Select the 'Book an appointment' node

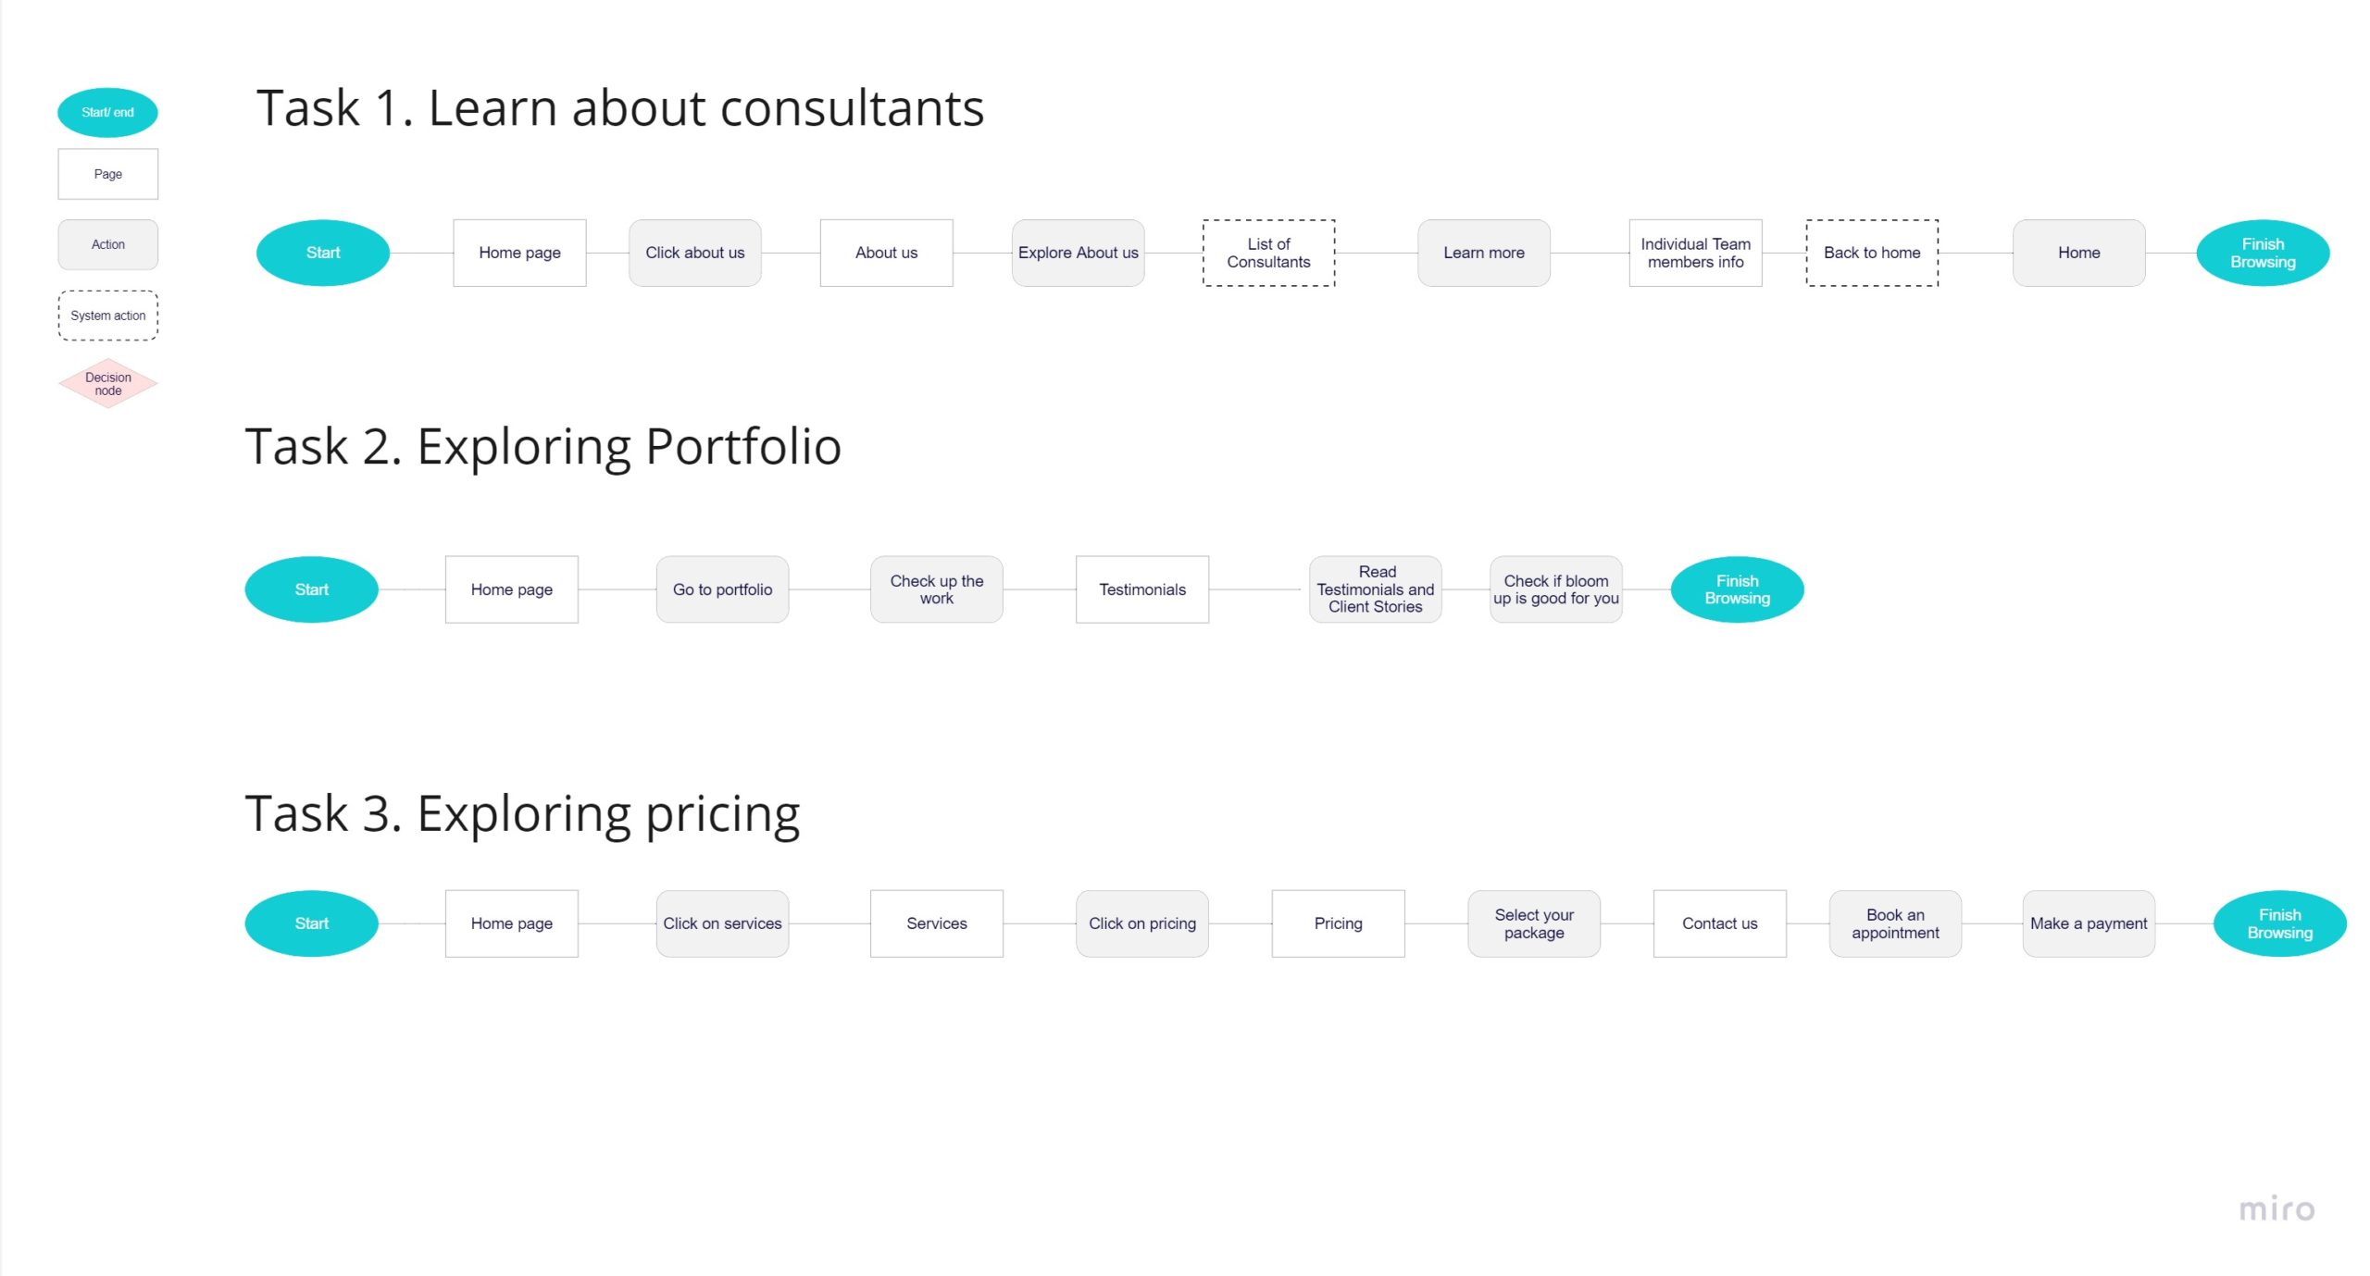[x=1894, y=923]
